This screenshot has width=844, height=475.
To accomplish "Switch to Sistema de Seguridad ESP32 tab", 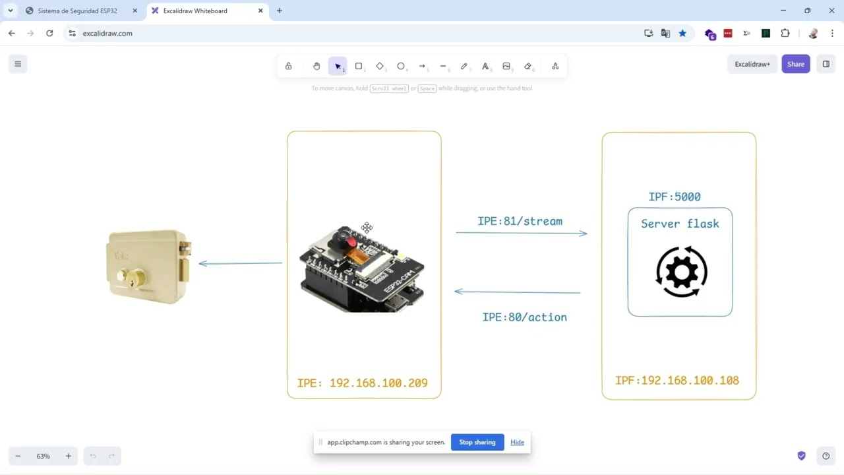I will (80, 11).
